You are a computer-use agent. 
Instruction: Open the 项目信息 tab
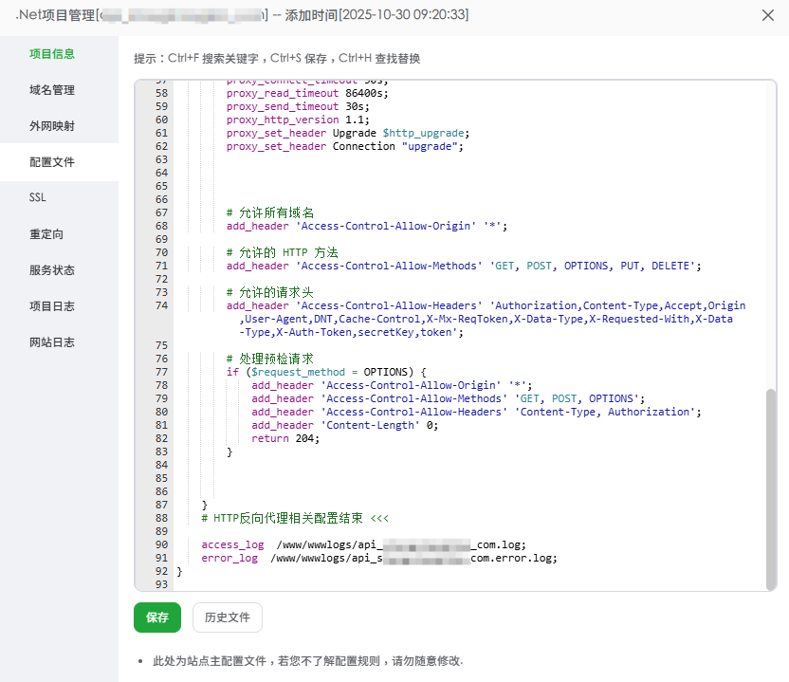point(52,54)
